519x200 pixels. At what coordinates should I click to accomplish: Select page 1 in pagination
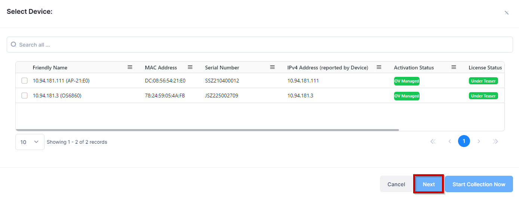464,141
